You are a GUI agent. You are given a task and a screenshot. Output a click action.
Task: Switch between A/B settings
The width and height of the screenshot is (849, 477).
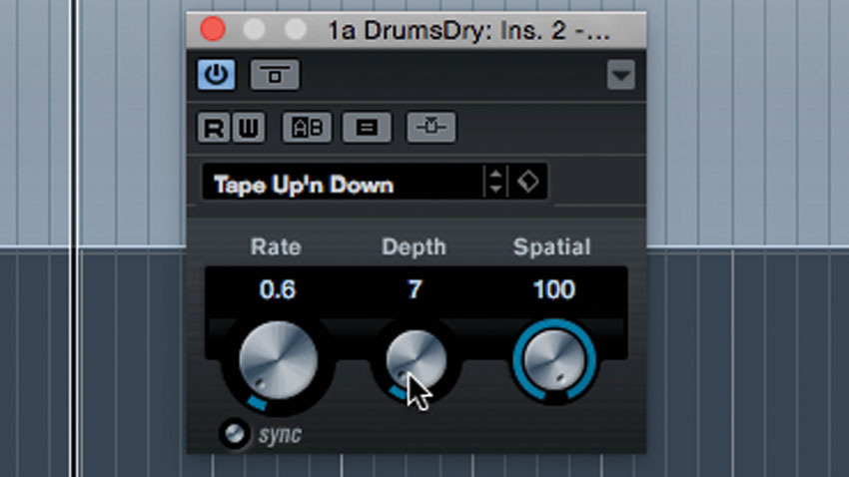pyautogui.click(x=307, y=128)
